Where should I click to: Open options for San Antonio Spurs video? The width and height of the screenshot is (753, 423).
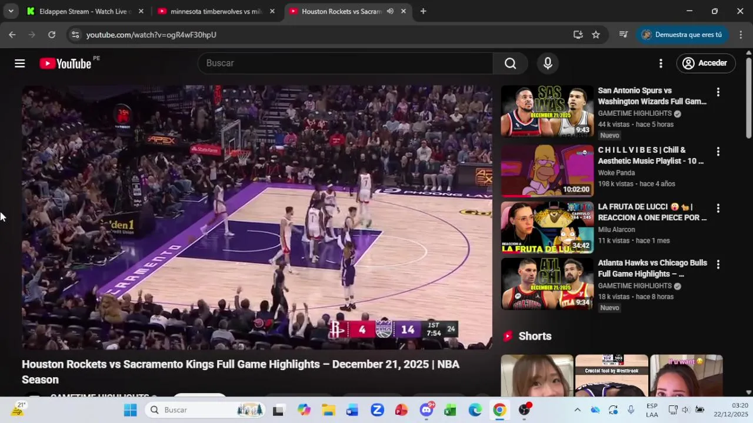tap(718, 92)
